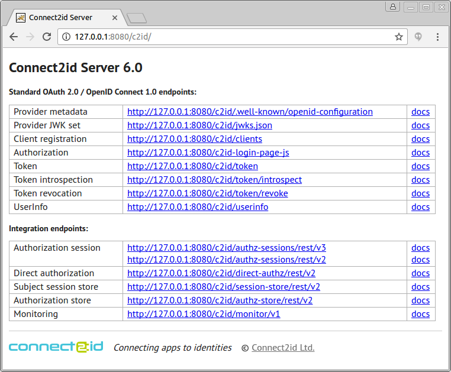Open the Chrome three-dot menu
Viewport: 451px width, 372px height.
point(437,37)
